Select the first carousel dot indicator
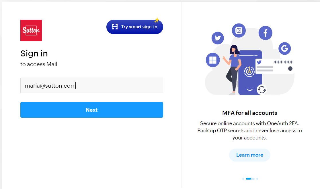 point(243,179)
